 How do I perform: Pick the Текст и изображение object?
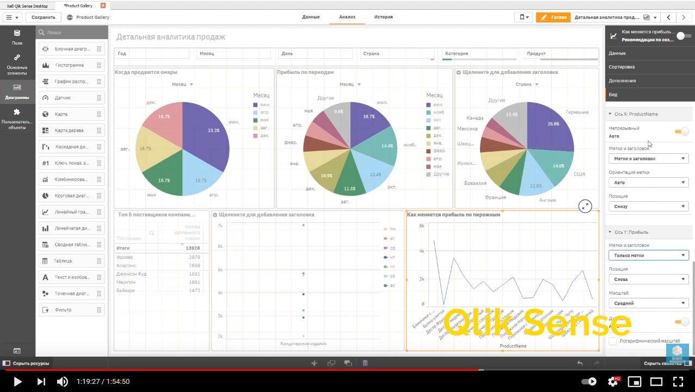point(71,277)
